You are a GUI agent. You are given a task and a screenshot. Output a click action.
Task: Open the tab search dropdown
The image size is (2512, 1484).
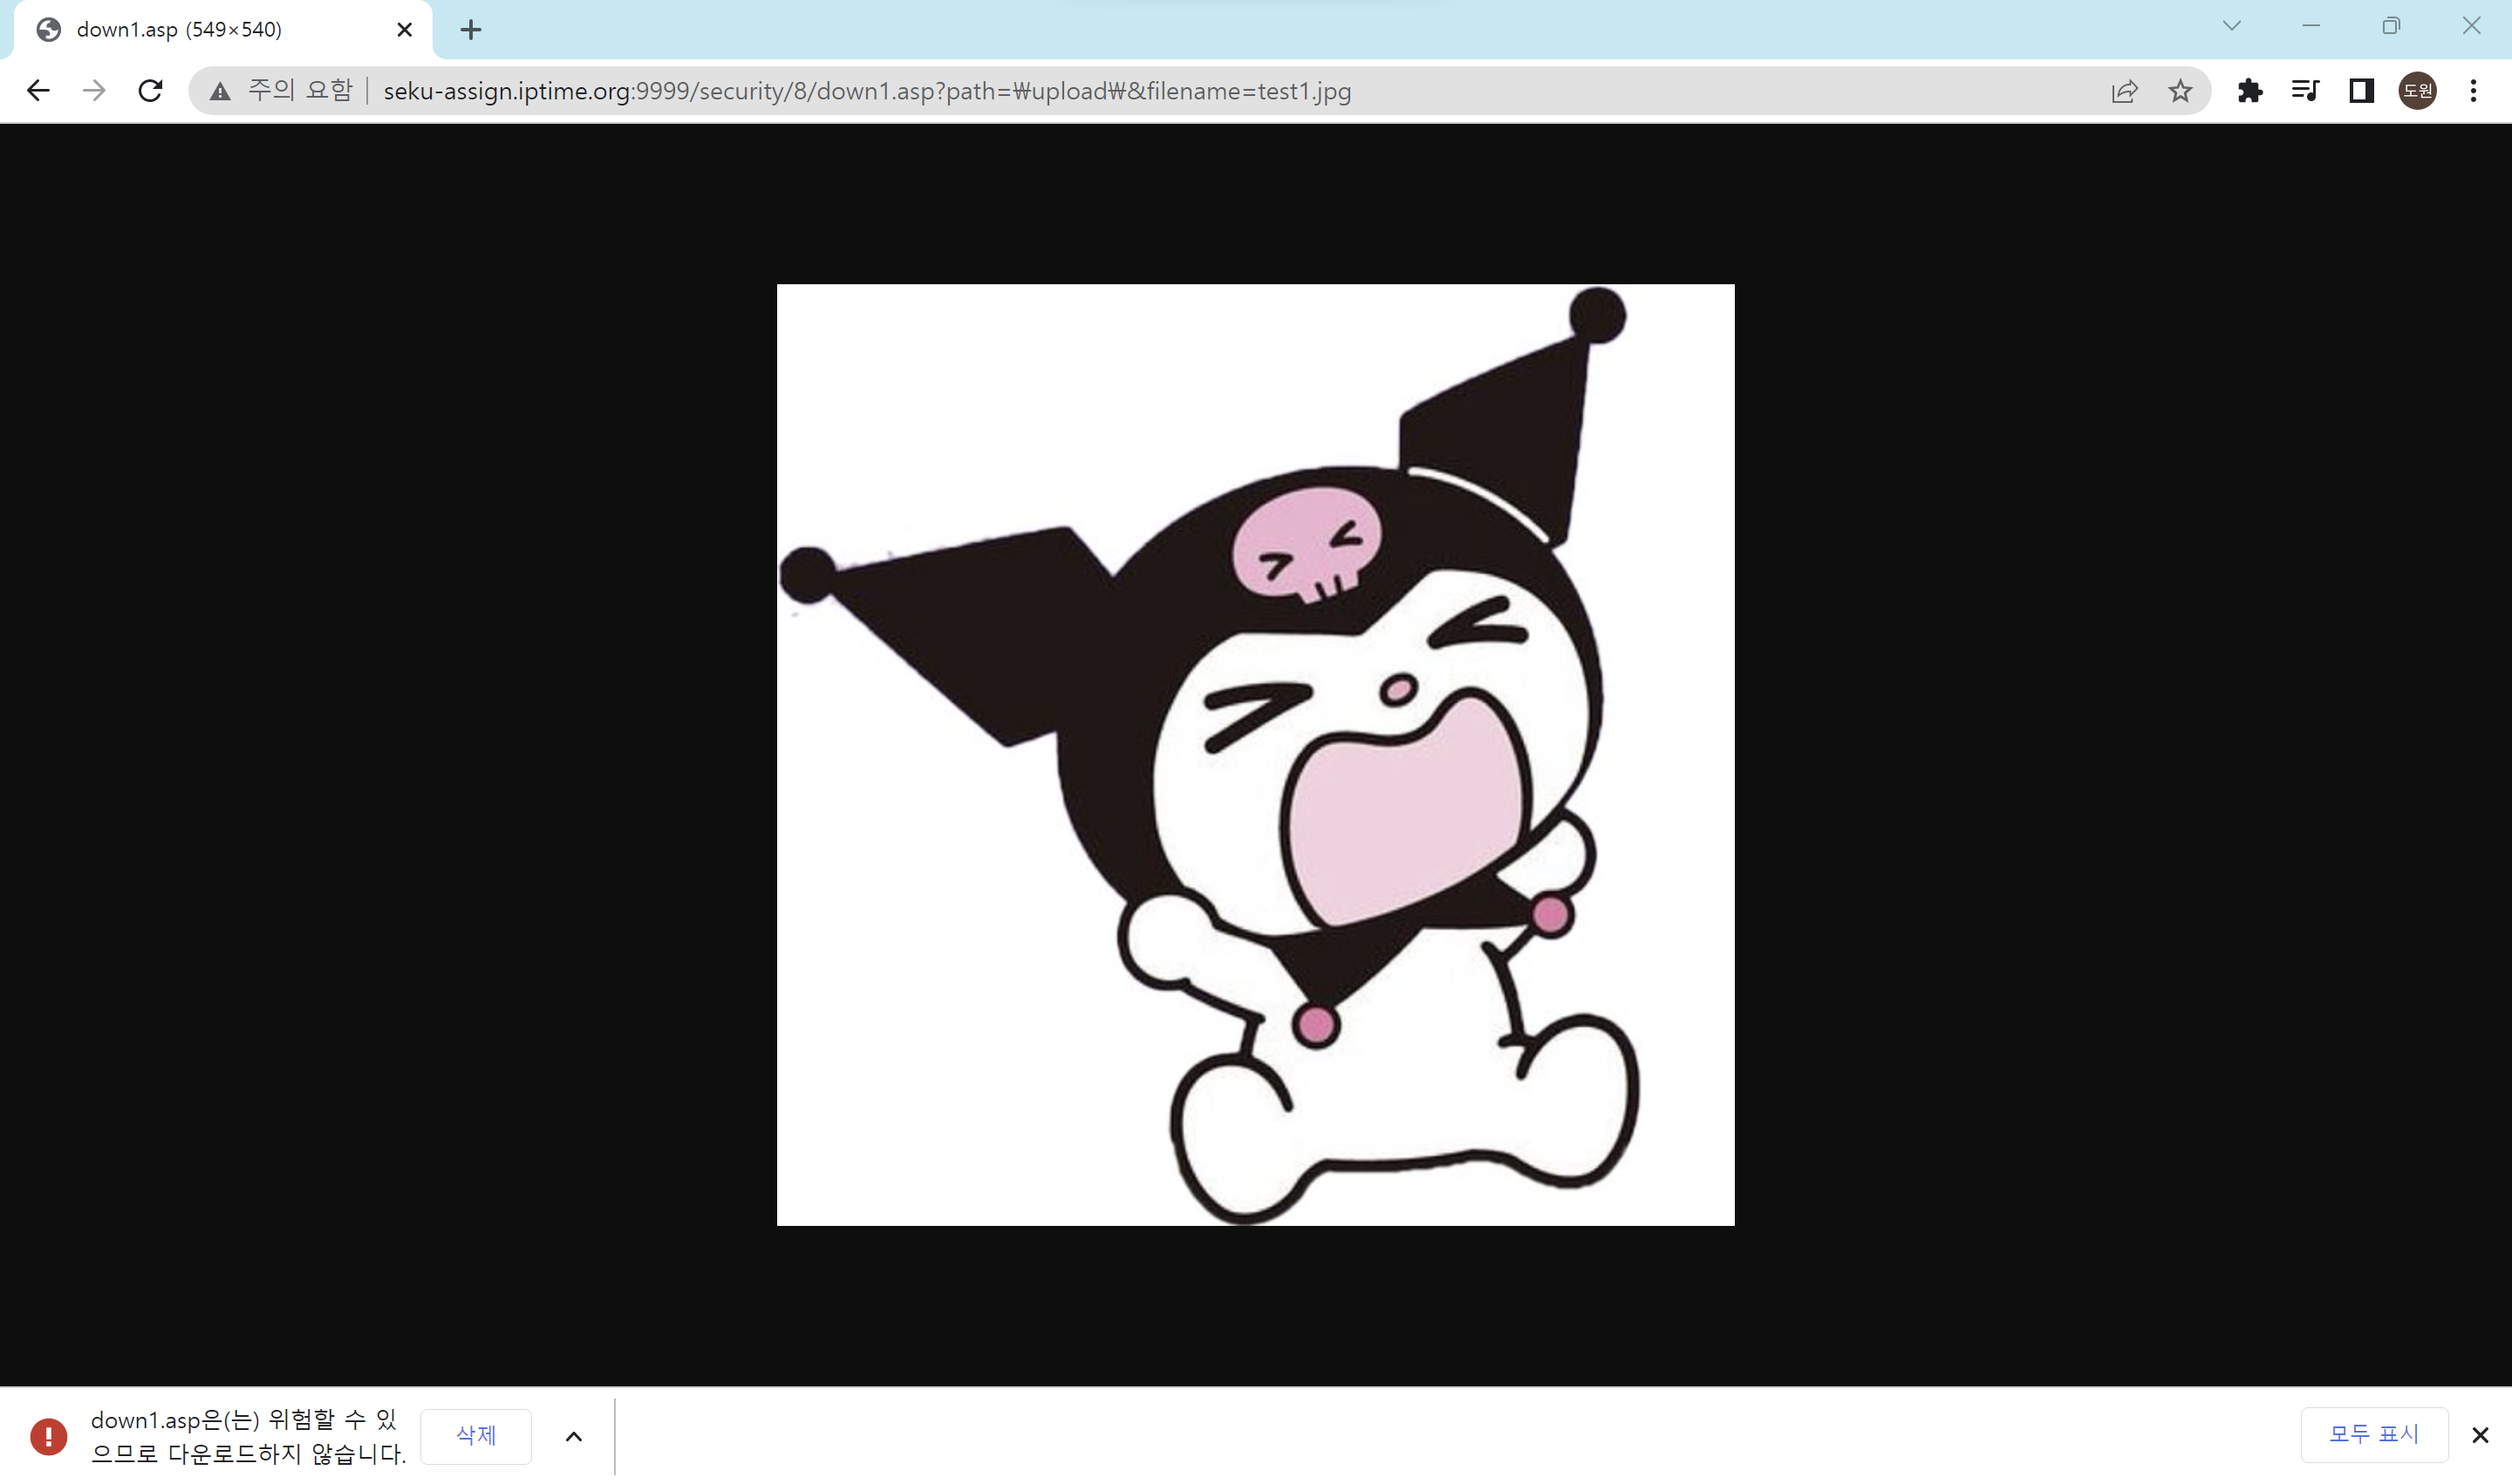click(x=2231, y=26)
